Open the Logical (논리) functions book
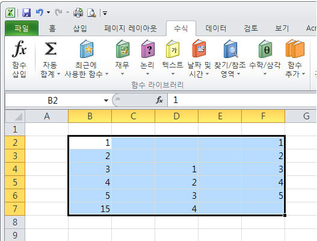317x241 pixels. [148, 49]
